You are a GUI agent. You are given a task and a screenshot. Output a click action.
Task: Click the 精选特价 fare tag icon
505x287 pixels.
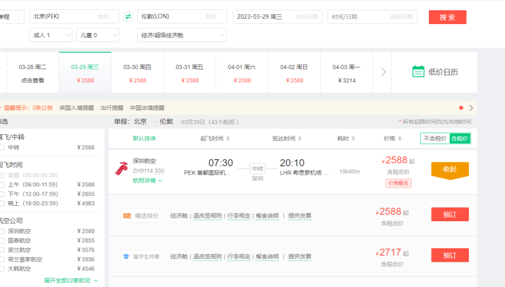[127, 216]
